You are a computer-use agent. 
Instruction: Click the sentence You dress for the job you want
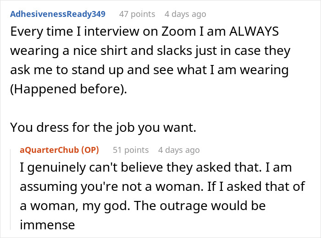pyautogui.click(x=103, y=128)
